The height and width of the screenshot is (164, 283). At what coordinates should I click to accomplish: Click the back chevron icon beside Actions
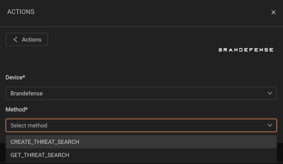pos(16,39)
